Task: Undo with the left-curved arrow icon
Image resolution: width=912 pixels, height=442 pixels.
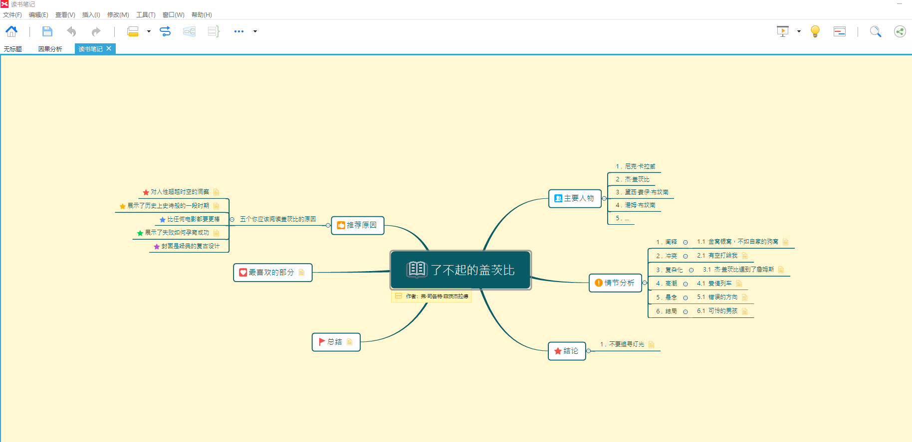Action: [71, 31]
